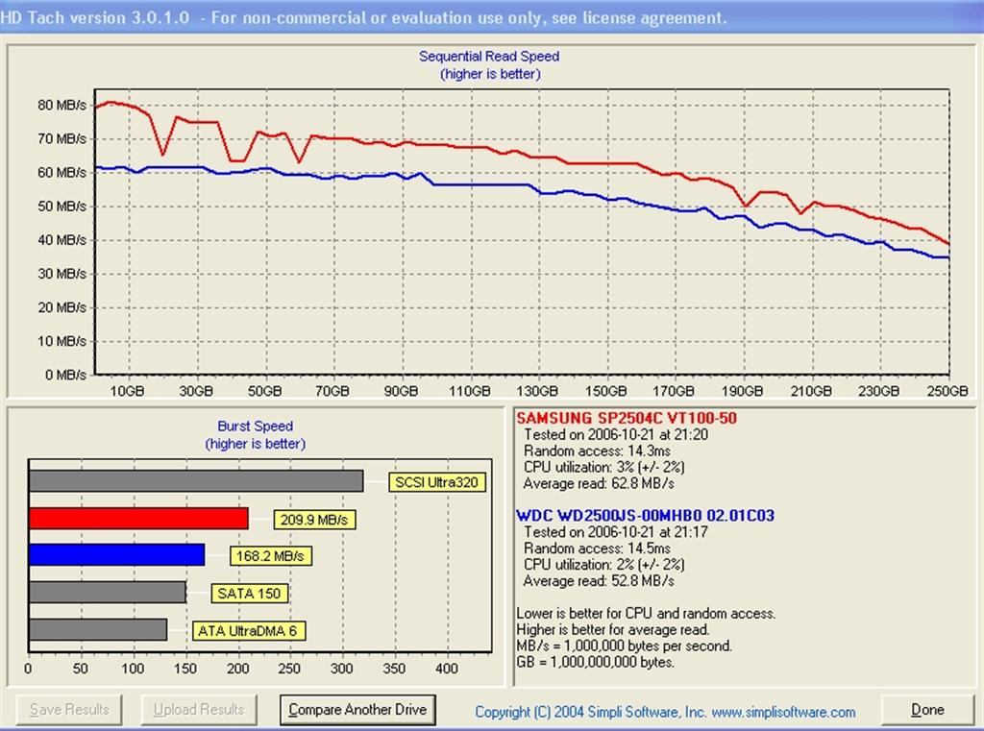This screenshot has width=984, height=731.
Task: Select the red Samsung burst speed bar
Action: [138, 519]
